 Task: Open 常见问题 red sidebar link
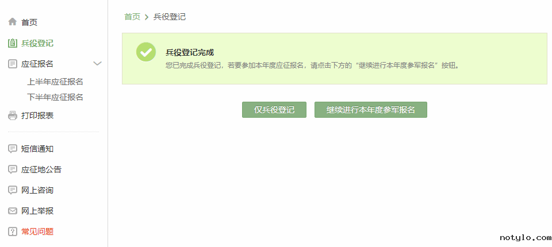pyautogui.click(x=37, y=231)
